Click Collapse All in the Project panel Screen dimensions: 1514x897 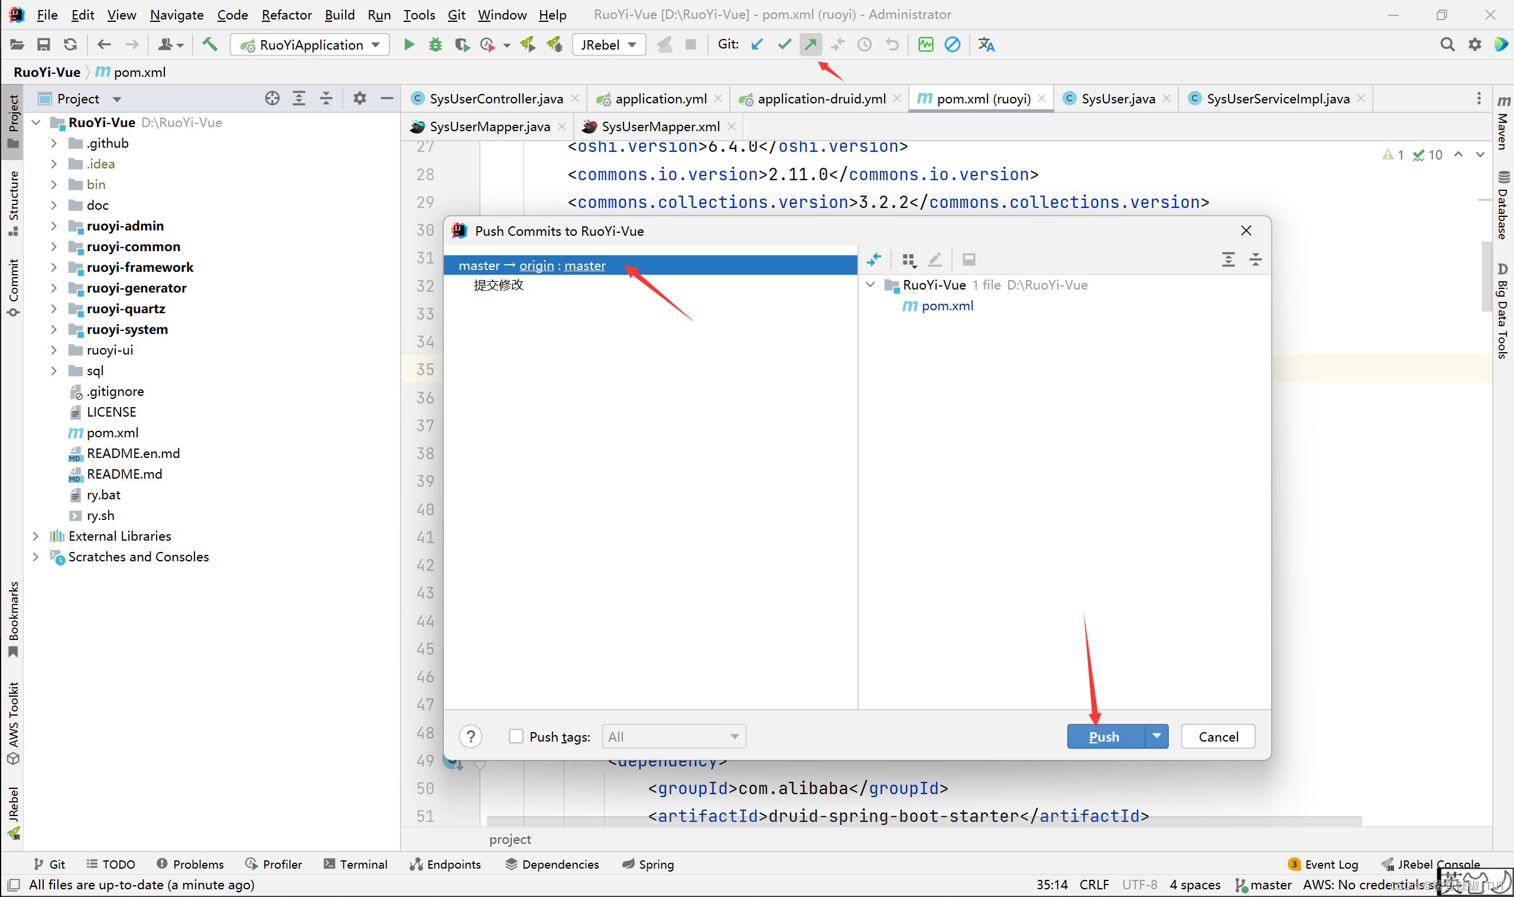326,99
